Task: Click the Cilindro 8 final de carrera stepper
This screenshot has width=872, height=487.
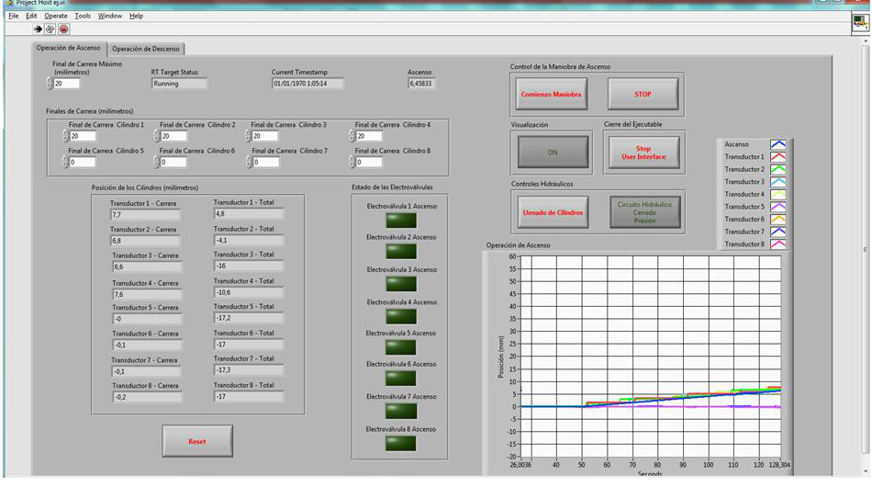Action: [x=352, y=162]
